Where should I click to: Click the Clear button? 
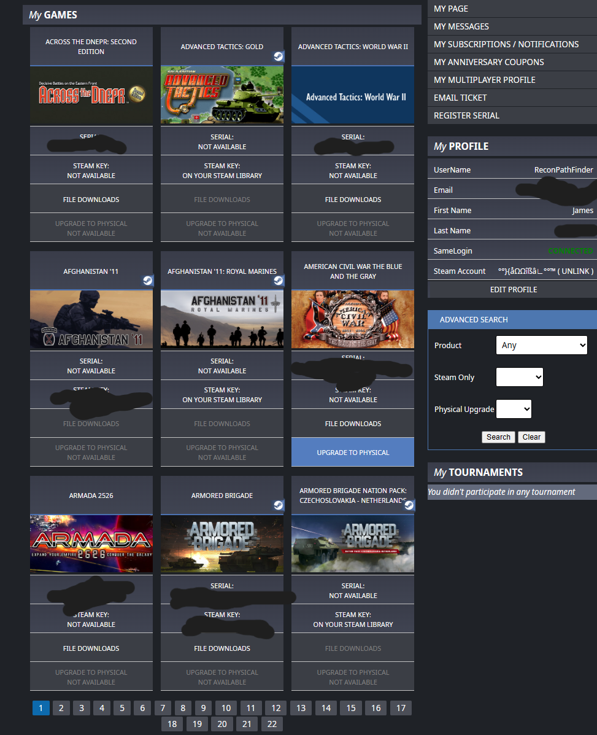tap(531, 437)
